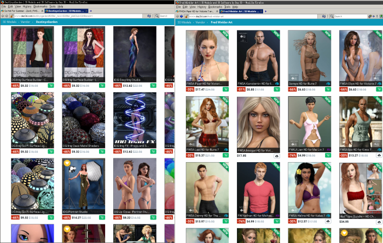Reload page in DestinysGarden window
The image size is (383, 243).
pos(149,16)
